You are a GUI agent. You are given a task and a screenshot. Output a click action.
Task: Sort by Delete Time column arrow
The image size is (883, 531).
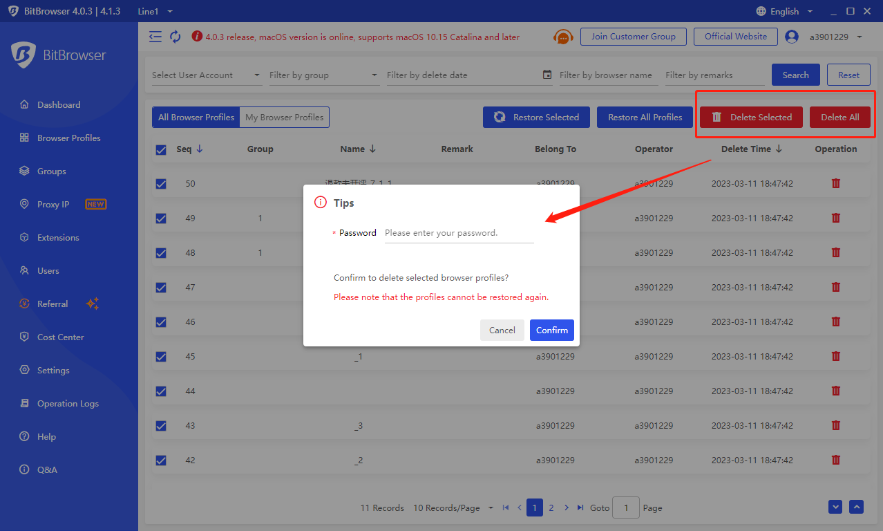[779, 149]
